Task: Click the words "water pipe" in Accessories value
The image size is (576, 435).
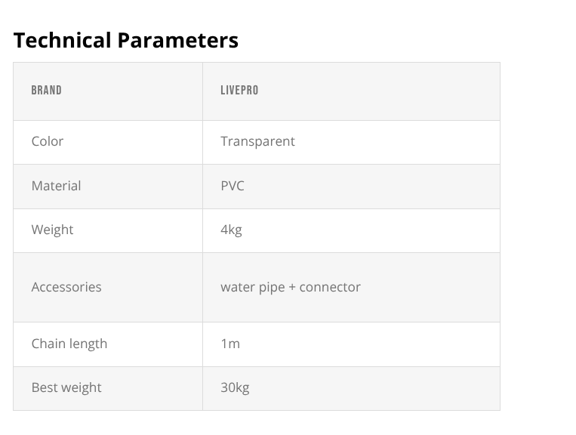Action: coord(253,287)
